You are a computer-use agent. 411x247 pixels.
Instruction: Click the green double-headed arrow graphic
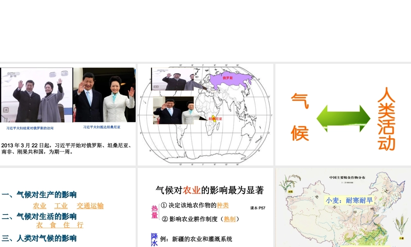pyautogui.click(x=343, y=119)
